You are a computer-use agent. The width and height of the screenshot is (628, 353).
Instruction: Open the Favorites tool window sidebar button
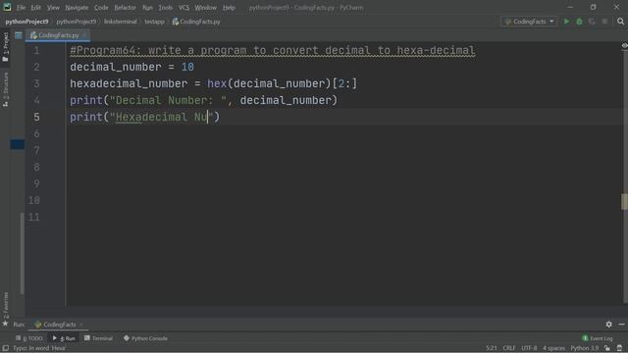pos(5,306)
